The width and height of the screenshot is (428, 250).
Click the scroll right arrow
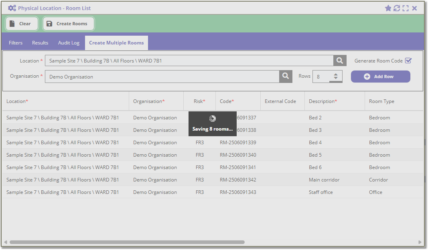420,242
